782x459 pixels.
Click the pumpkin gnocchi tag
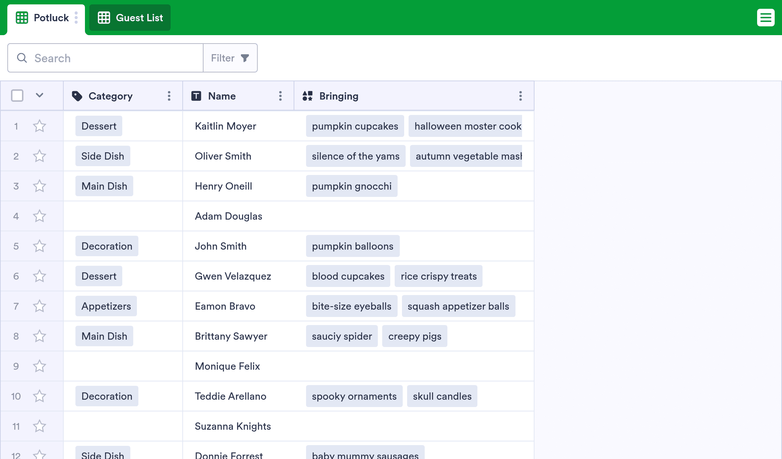(352, 186)
